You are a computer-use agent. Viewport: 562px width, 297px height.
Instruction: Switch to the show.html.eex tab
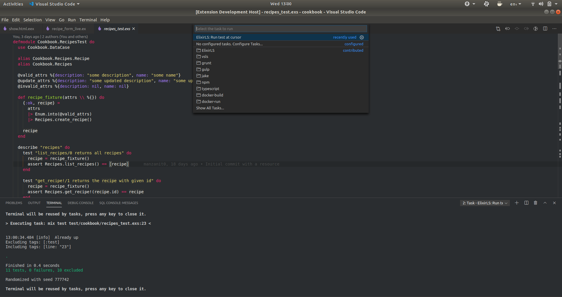point(21,29)
